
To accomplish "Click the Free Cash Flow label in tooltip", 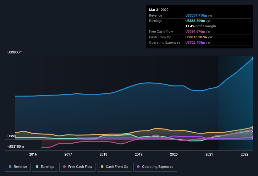I will point(161,31).
